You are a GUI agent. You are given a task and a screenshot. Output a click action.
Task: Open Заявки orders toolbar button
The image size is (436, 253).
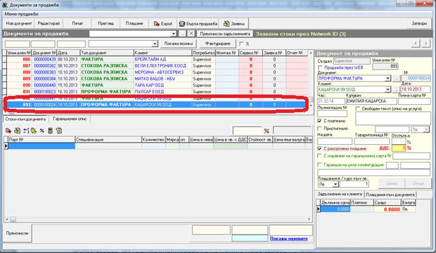tap(234, 24)
